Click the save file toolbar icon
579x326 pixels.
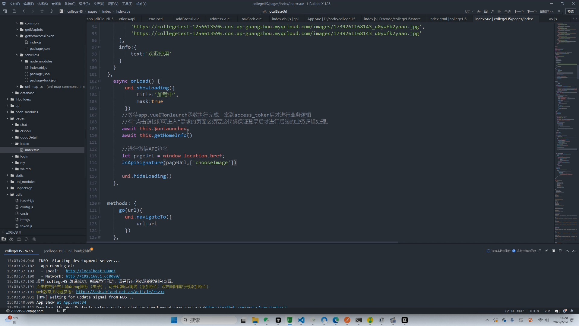tap(14, 11)
